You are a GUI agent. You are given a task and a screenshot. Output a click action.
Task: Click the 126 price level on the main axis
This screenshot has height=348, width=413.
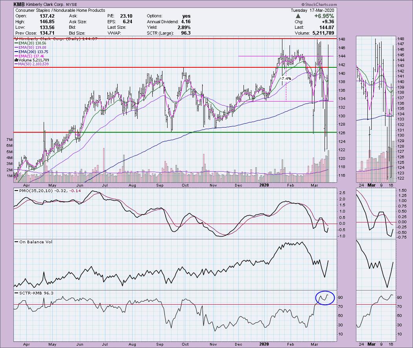[x=342, y=133]
